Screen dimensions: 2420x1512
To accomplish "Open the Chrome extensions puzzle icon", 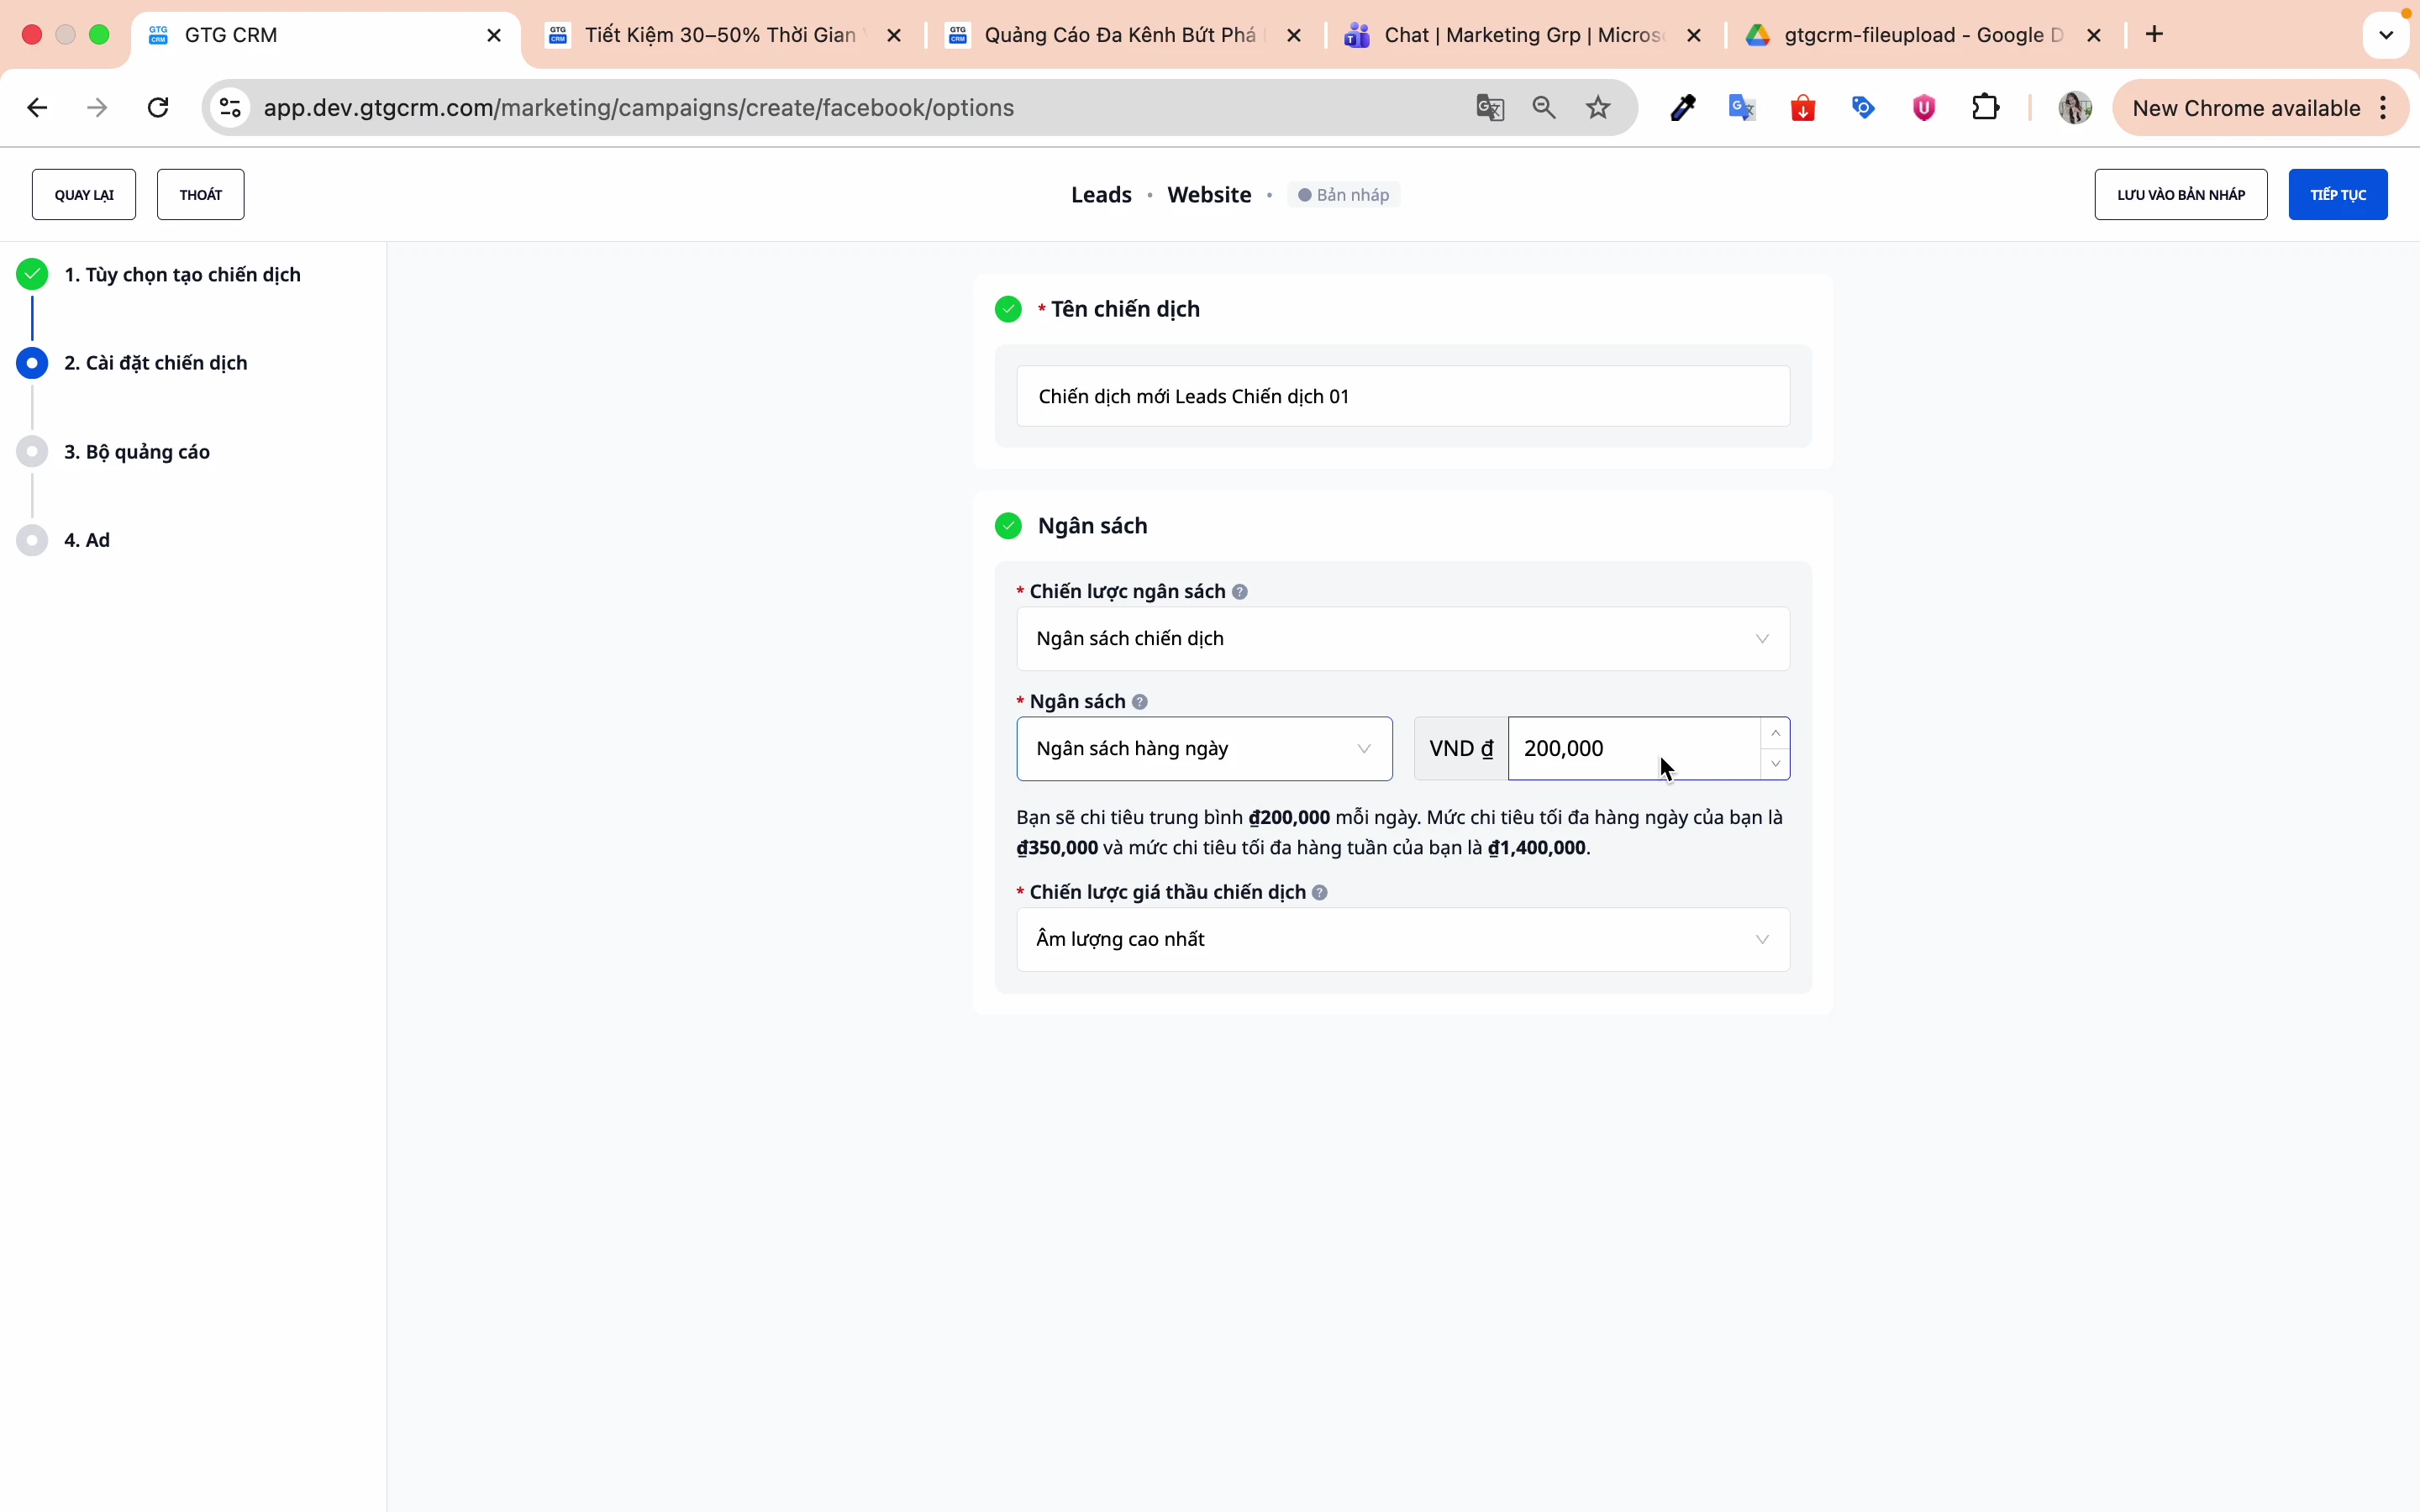I will (1986, 108).
